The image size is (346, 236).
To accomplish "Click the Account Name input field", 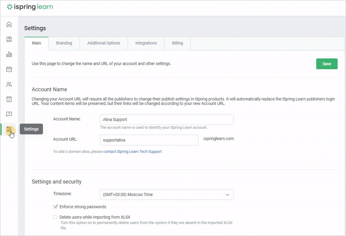I will [x=166, y=119].
